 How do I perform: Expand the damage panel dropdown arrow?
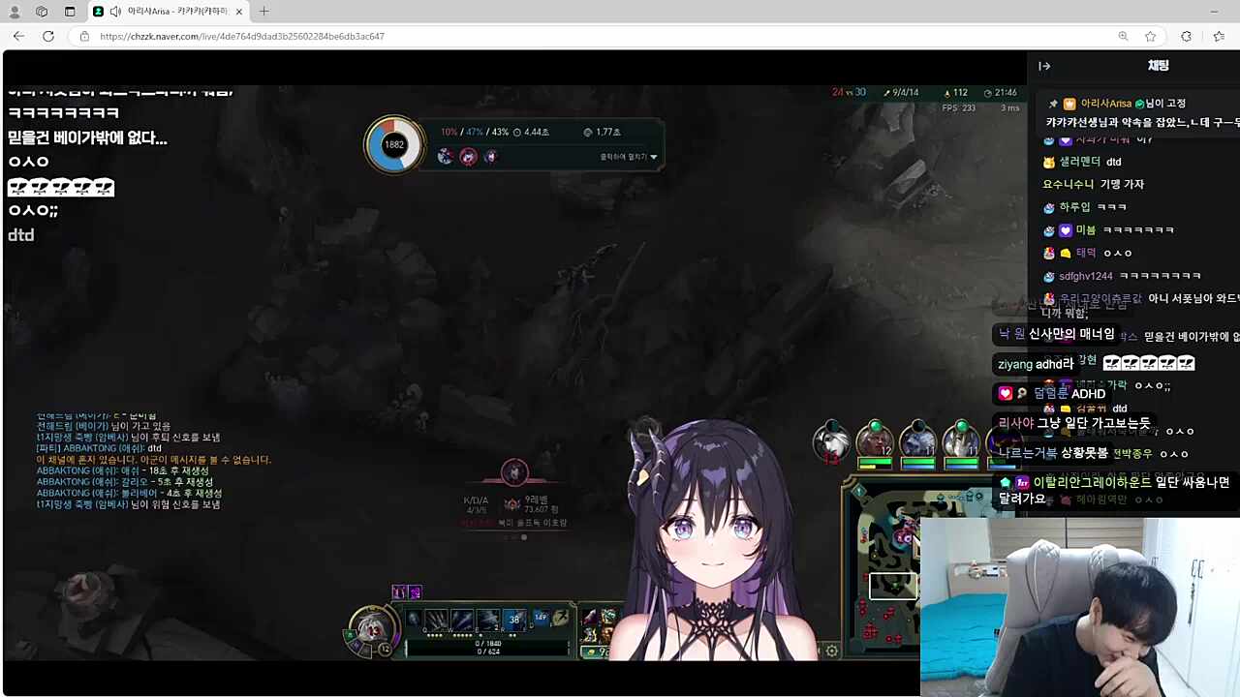click(654, 157)
